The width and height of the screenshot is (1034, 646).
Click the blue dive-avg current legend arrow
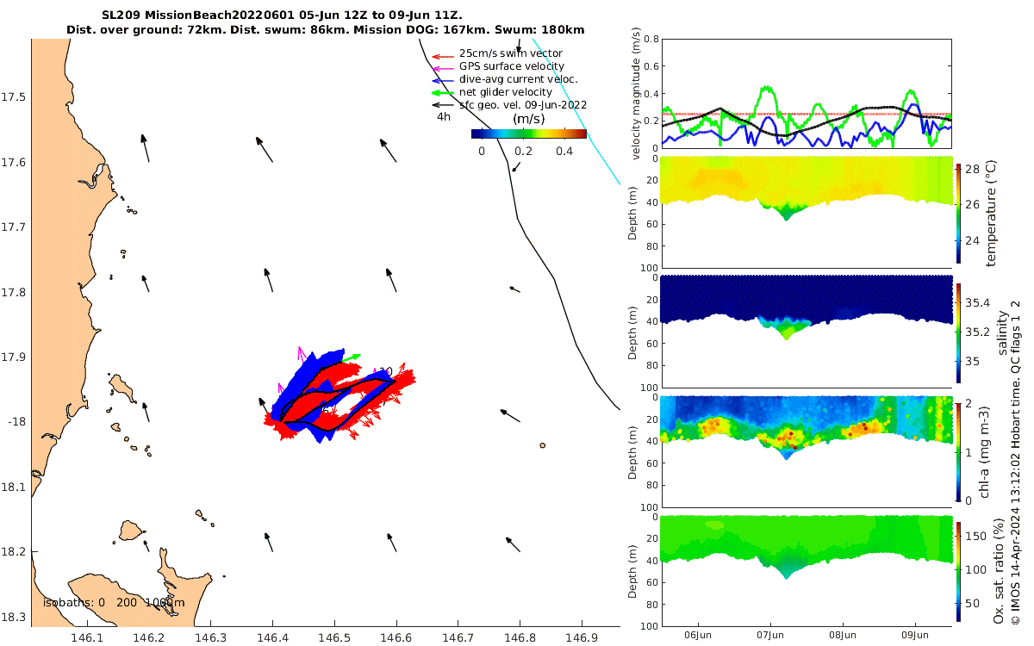(441, 80)
